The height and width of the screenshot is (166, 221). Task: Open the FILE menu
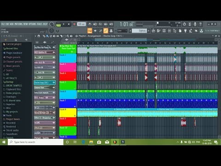[x=3, y=24]
